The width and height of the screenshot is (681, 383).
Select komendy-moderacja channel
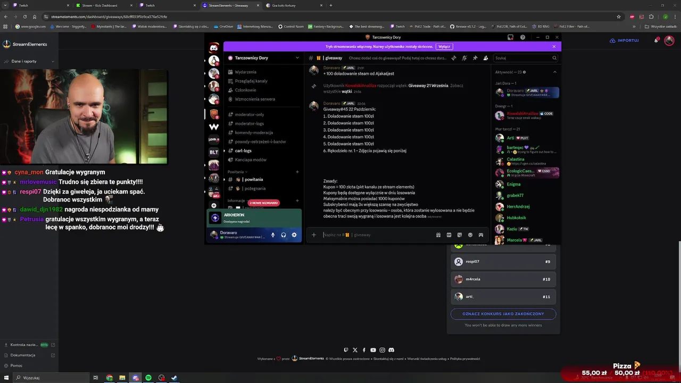(263, 132)
